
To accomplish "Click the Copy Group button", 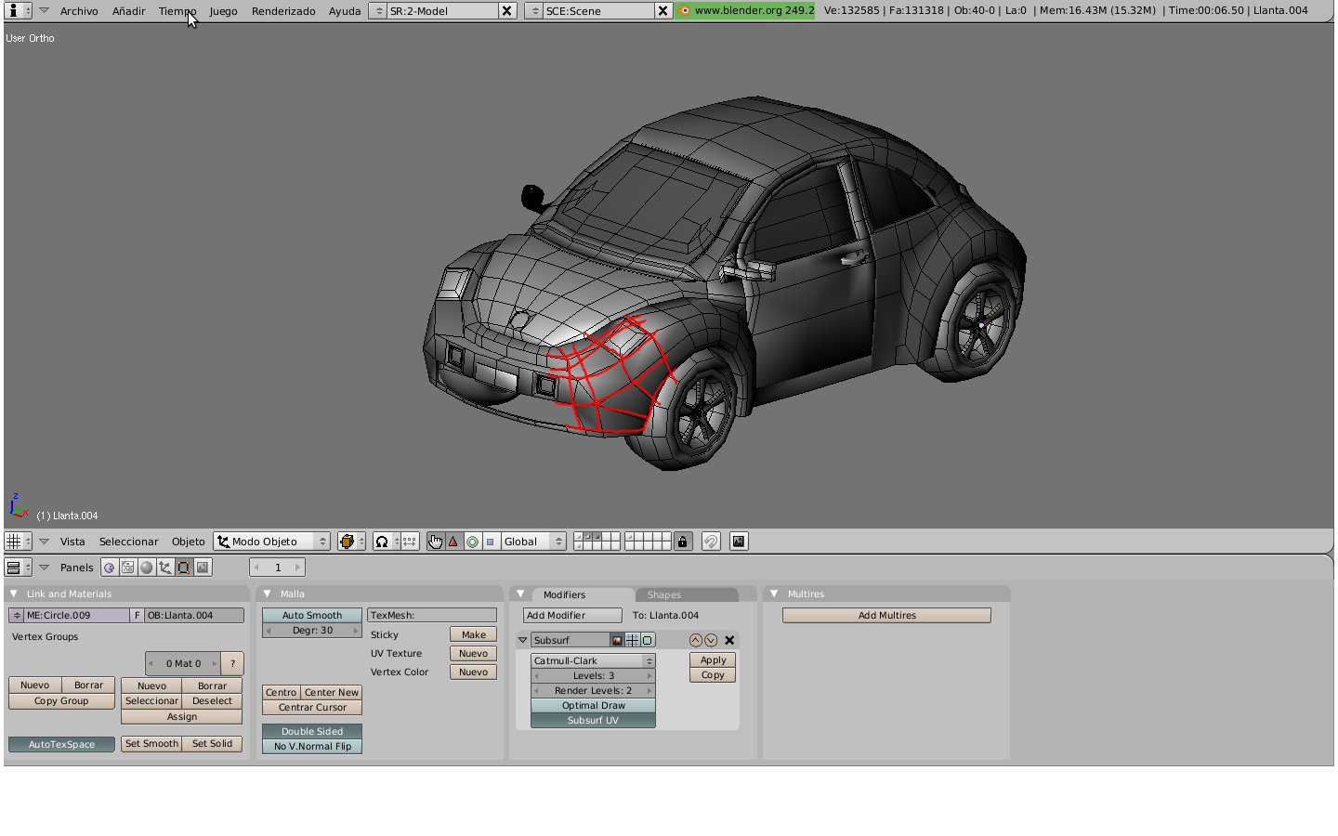I will [61, 701].
